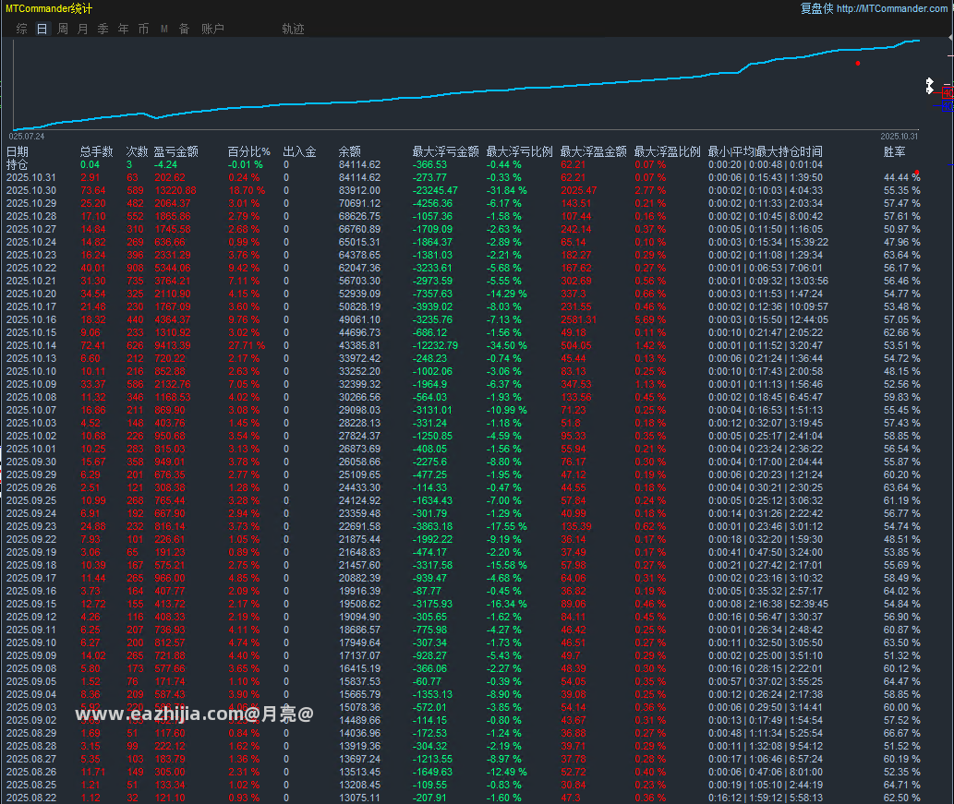The width and height of the screenshot is (954, 804).
Task: Click max floating profit 2581.31
Action: (579, 320)
